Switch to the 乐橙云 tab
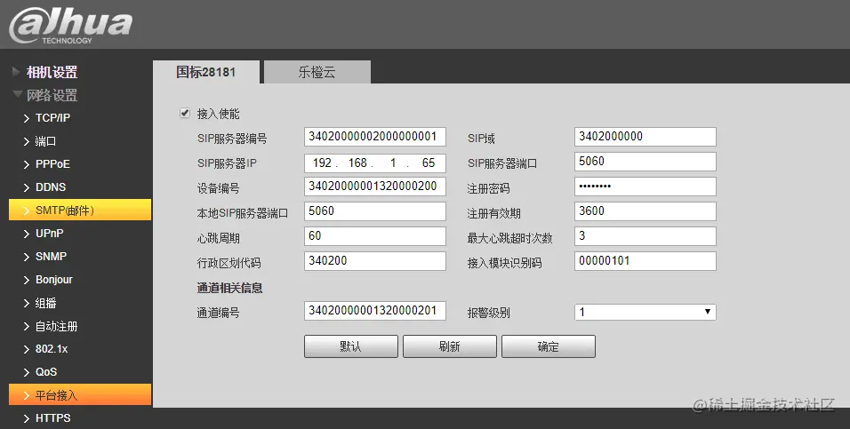The width and height of the screenshot is (850, 429). [317, 72]
